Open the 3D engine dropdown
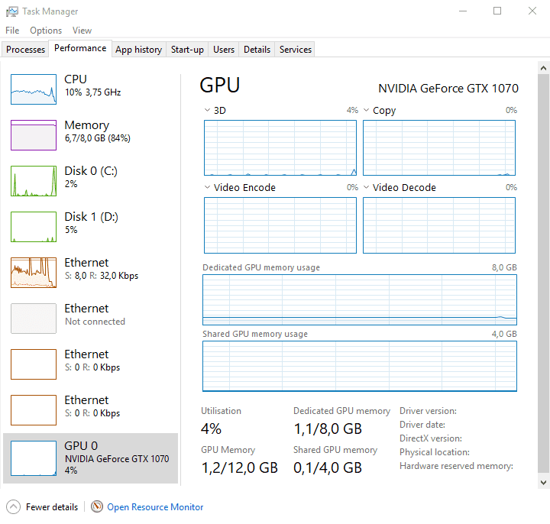The width and height of the screenshot is (550, 524). click(x=207, y=110)
